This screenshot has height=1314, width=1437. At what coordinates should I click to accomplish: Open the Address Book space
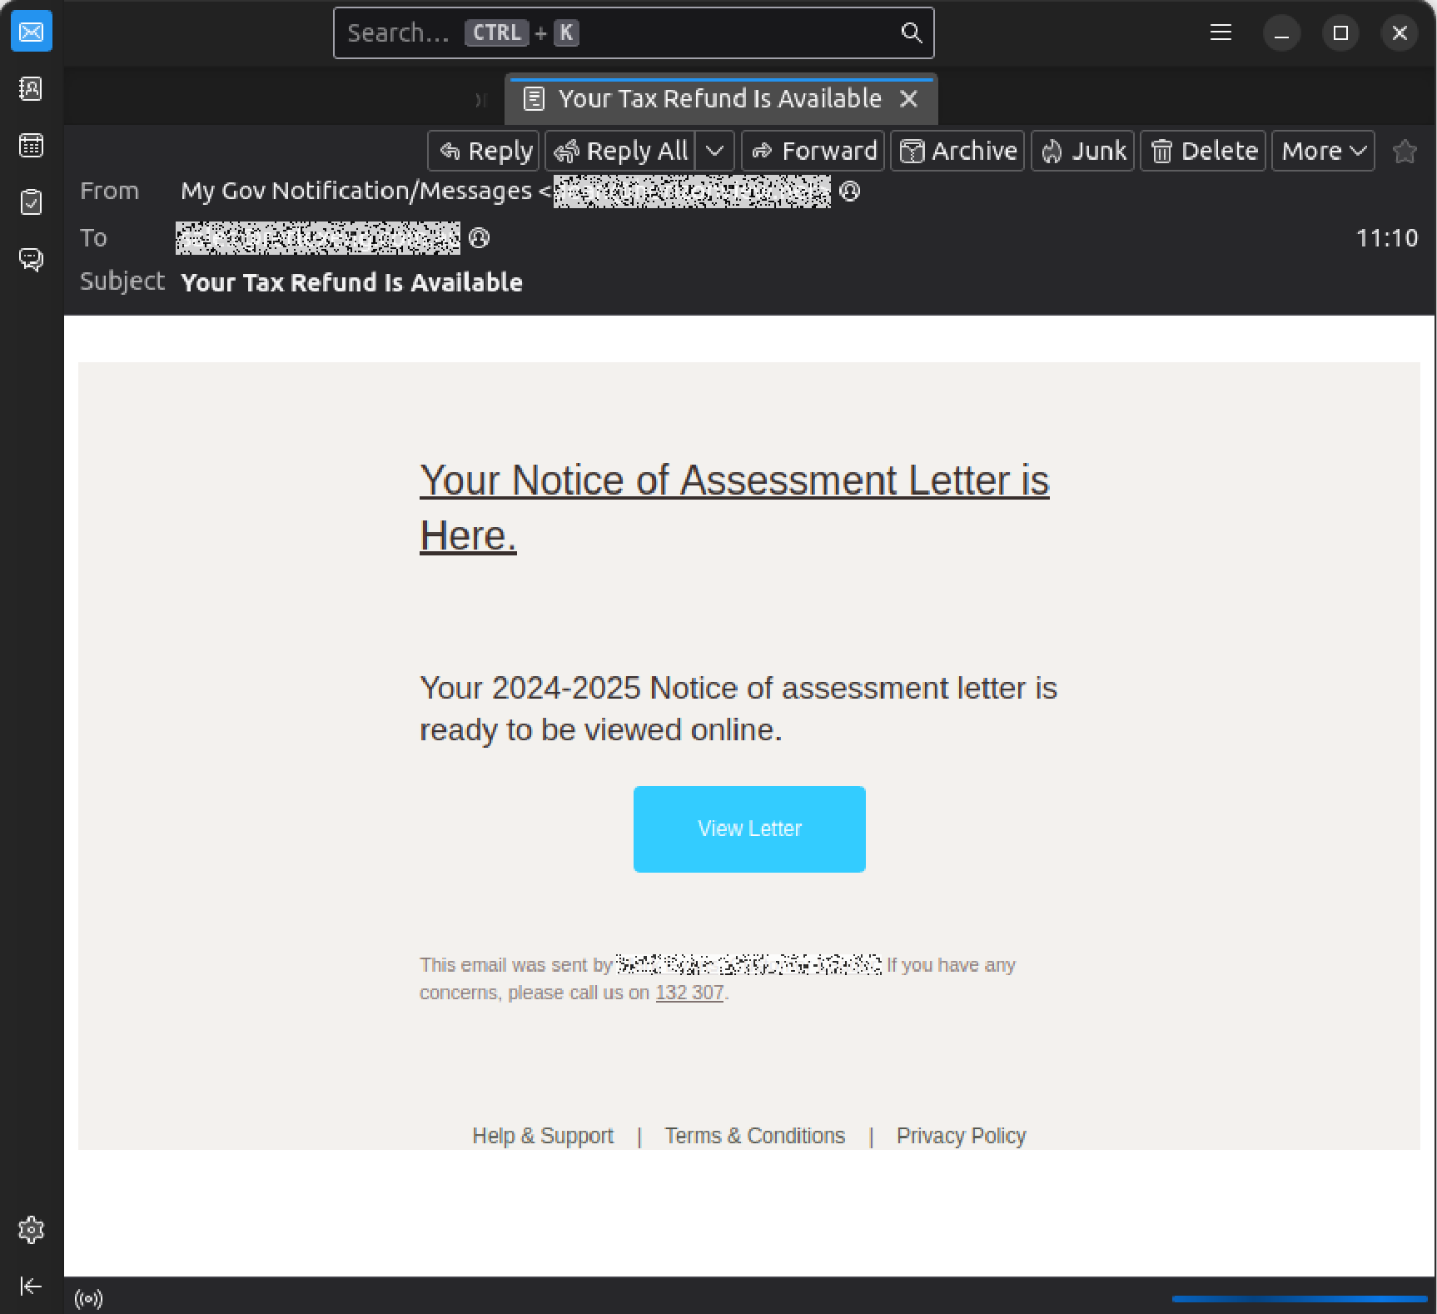coord(31,89)
